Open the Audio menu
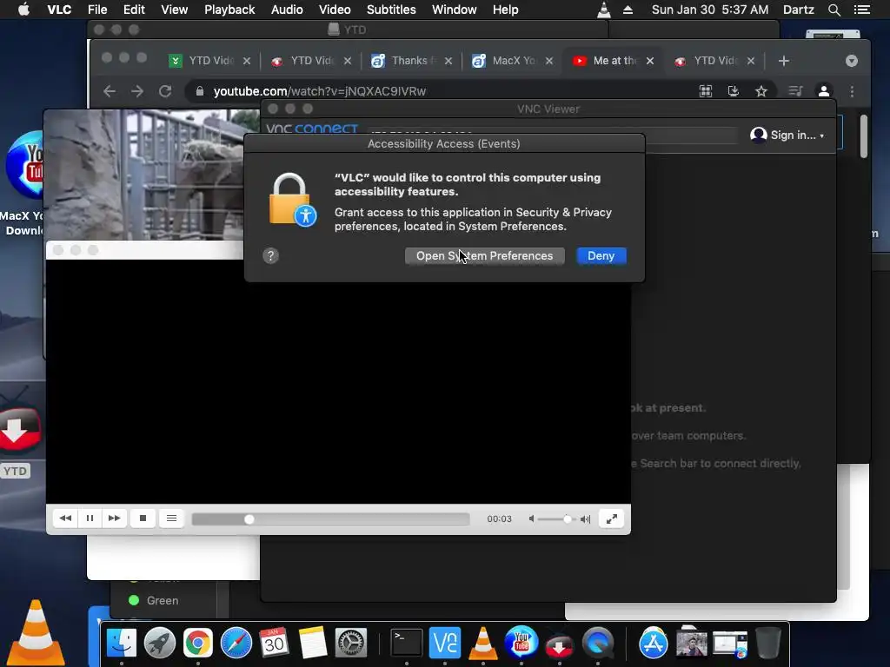This screenshot has width=890, height=667. pos(287,10)
